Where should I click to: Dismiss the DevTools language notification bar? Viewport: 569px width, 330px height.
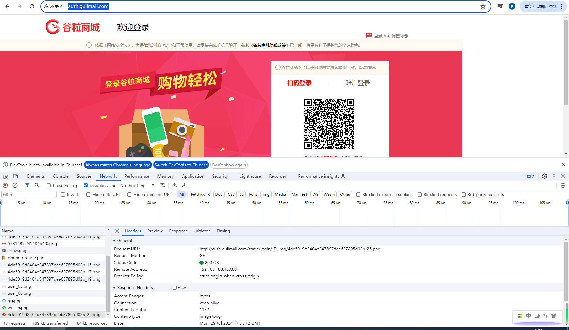click(x=564, y=165)
